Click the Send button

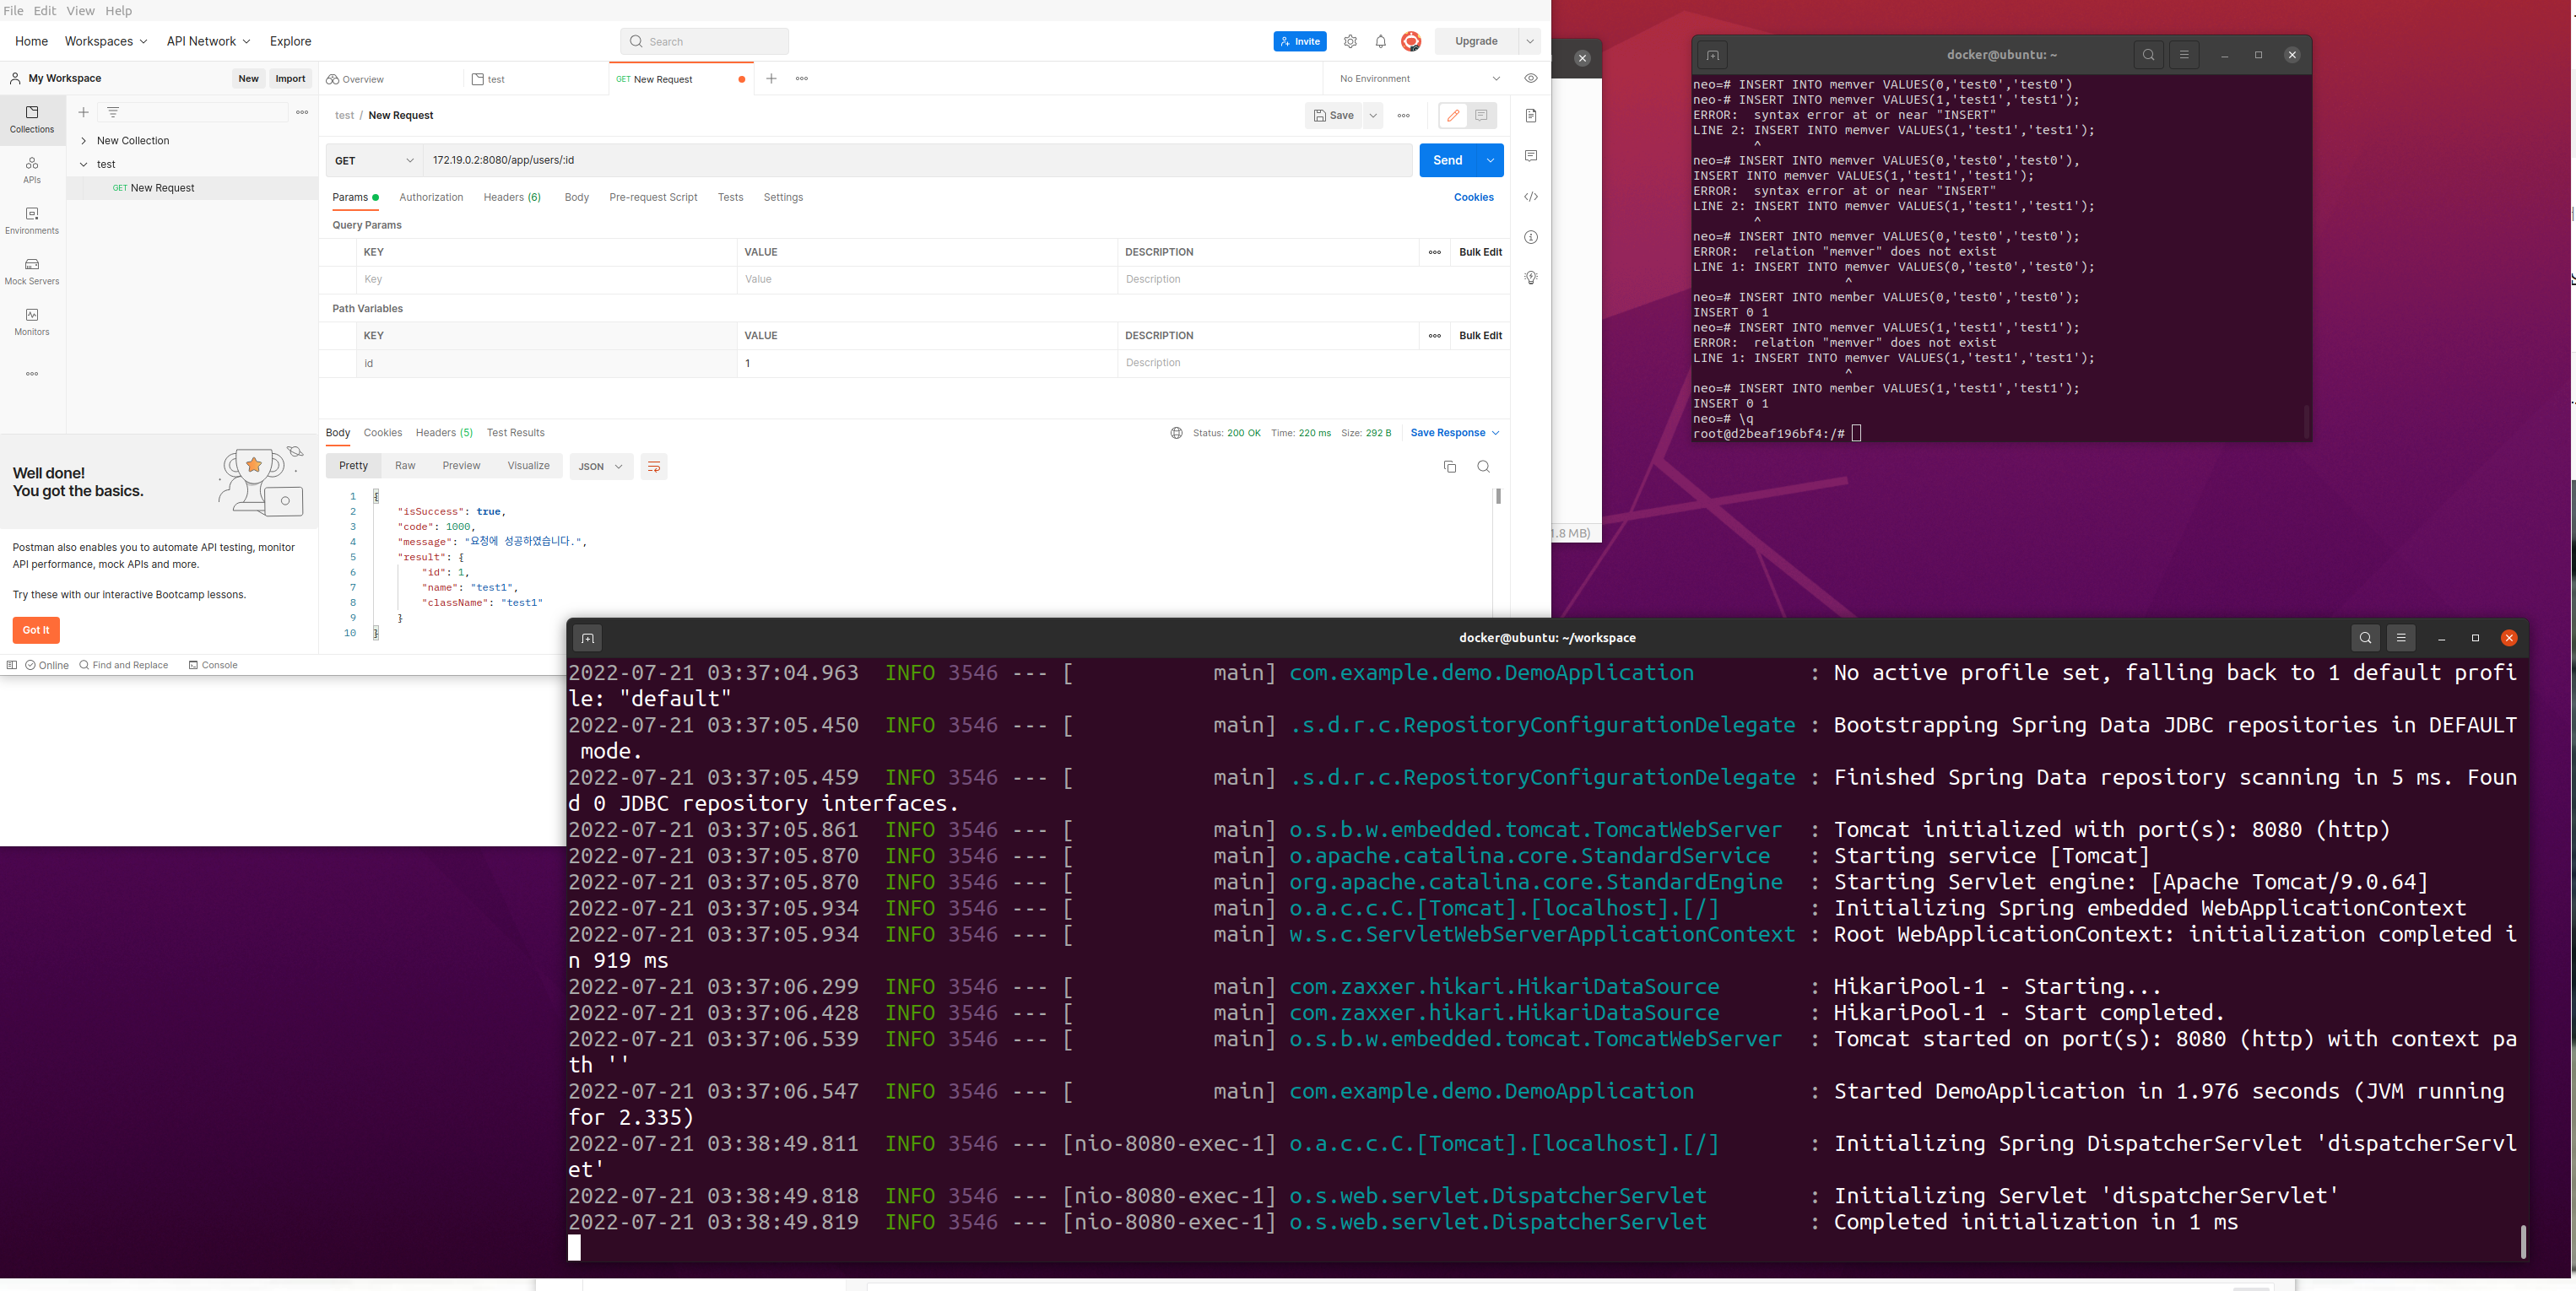(1447, 160)
